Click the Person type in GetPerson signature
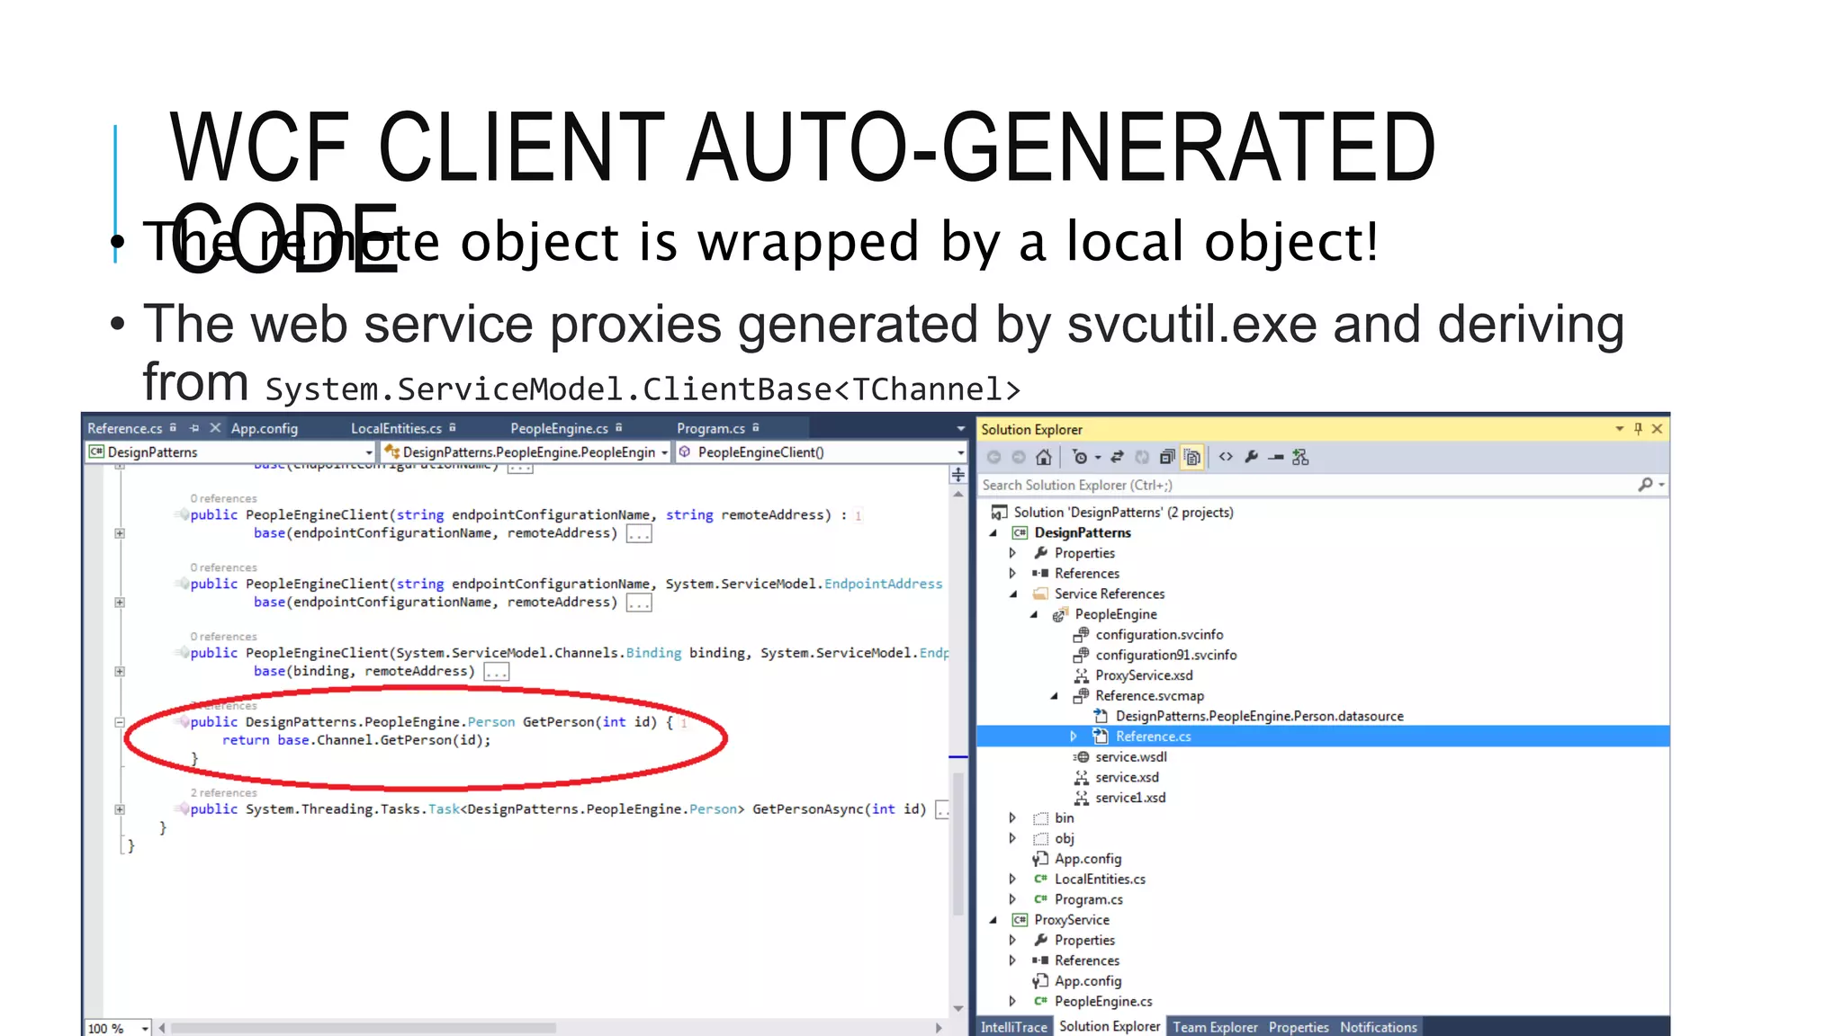Image resolution: width=1843 pixels, height=1036 pixels. 491,721
